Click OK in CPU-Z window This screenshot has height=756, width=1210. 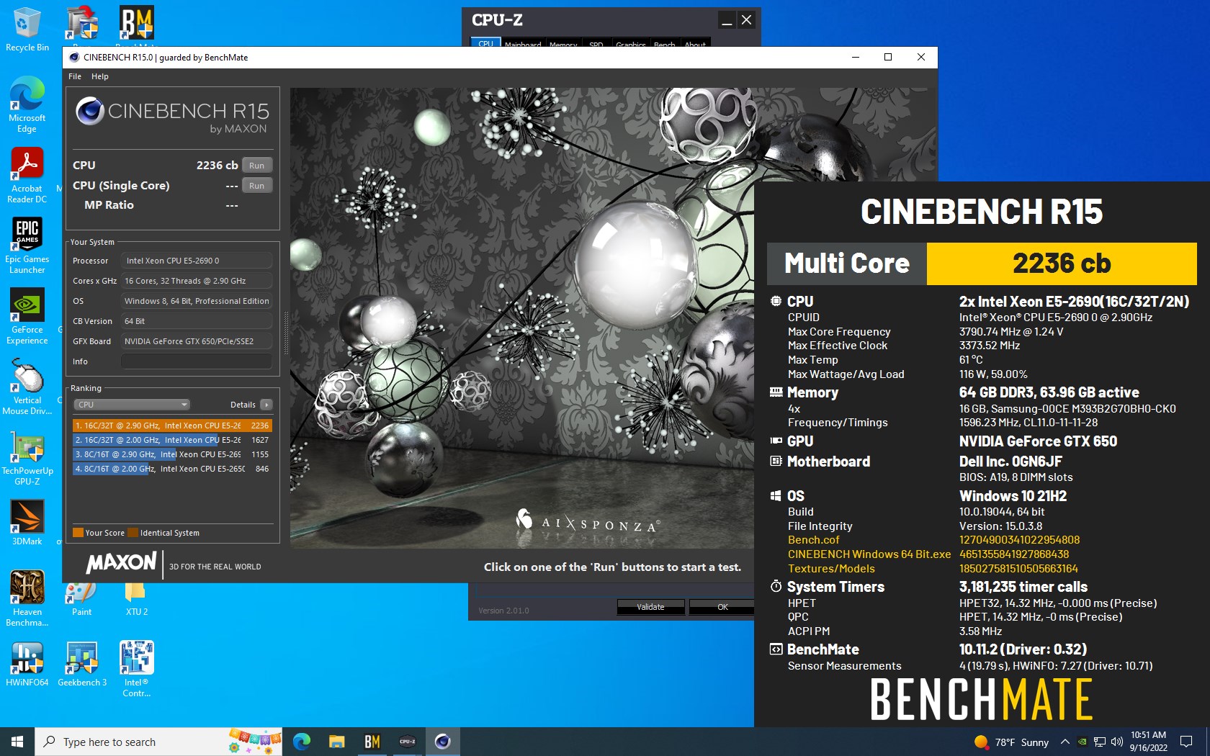click(722, 607)
